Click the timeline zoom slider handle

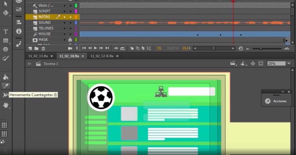[x=261, y=48]
